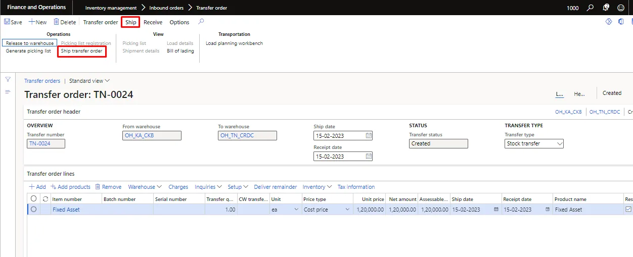The height and width of the screenshot is (257, 633).
Task: Collapse the Transfer order lines section
Action: (x=51, y=174)
